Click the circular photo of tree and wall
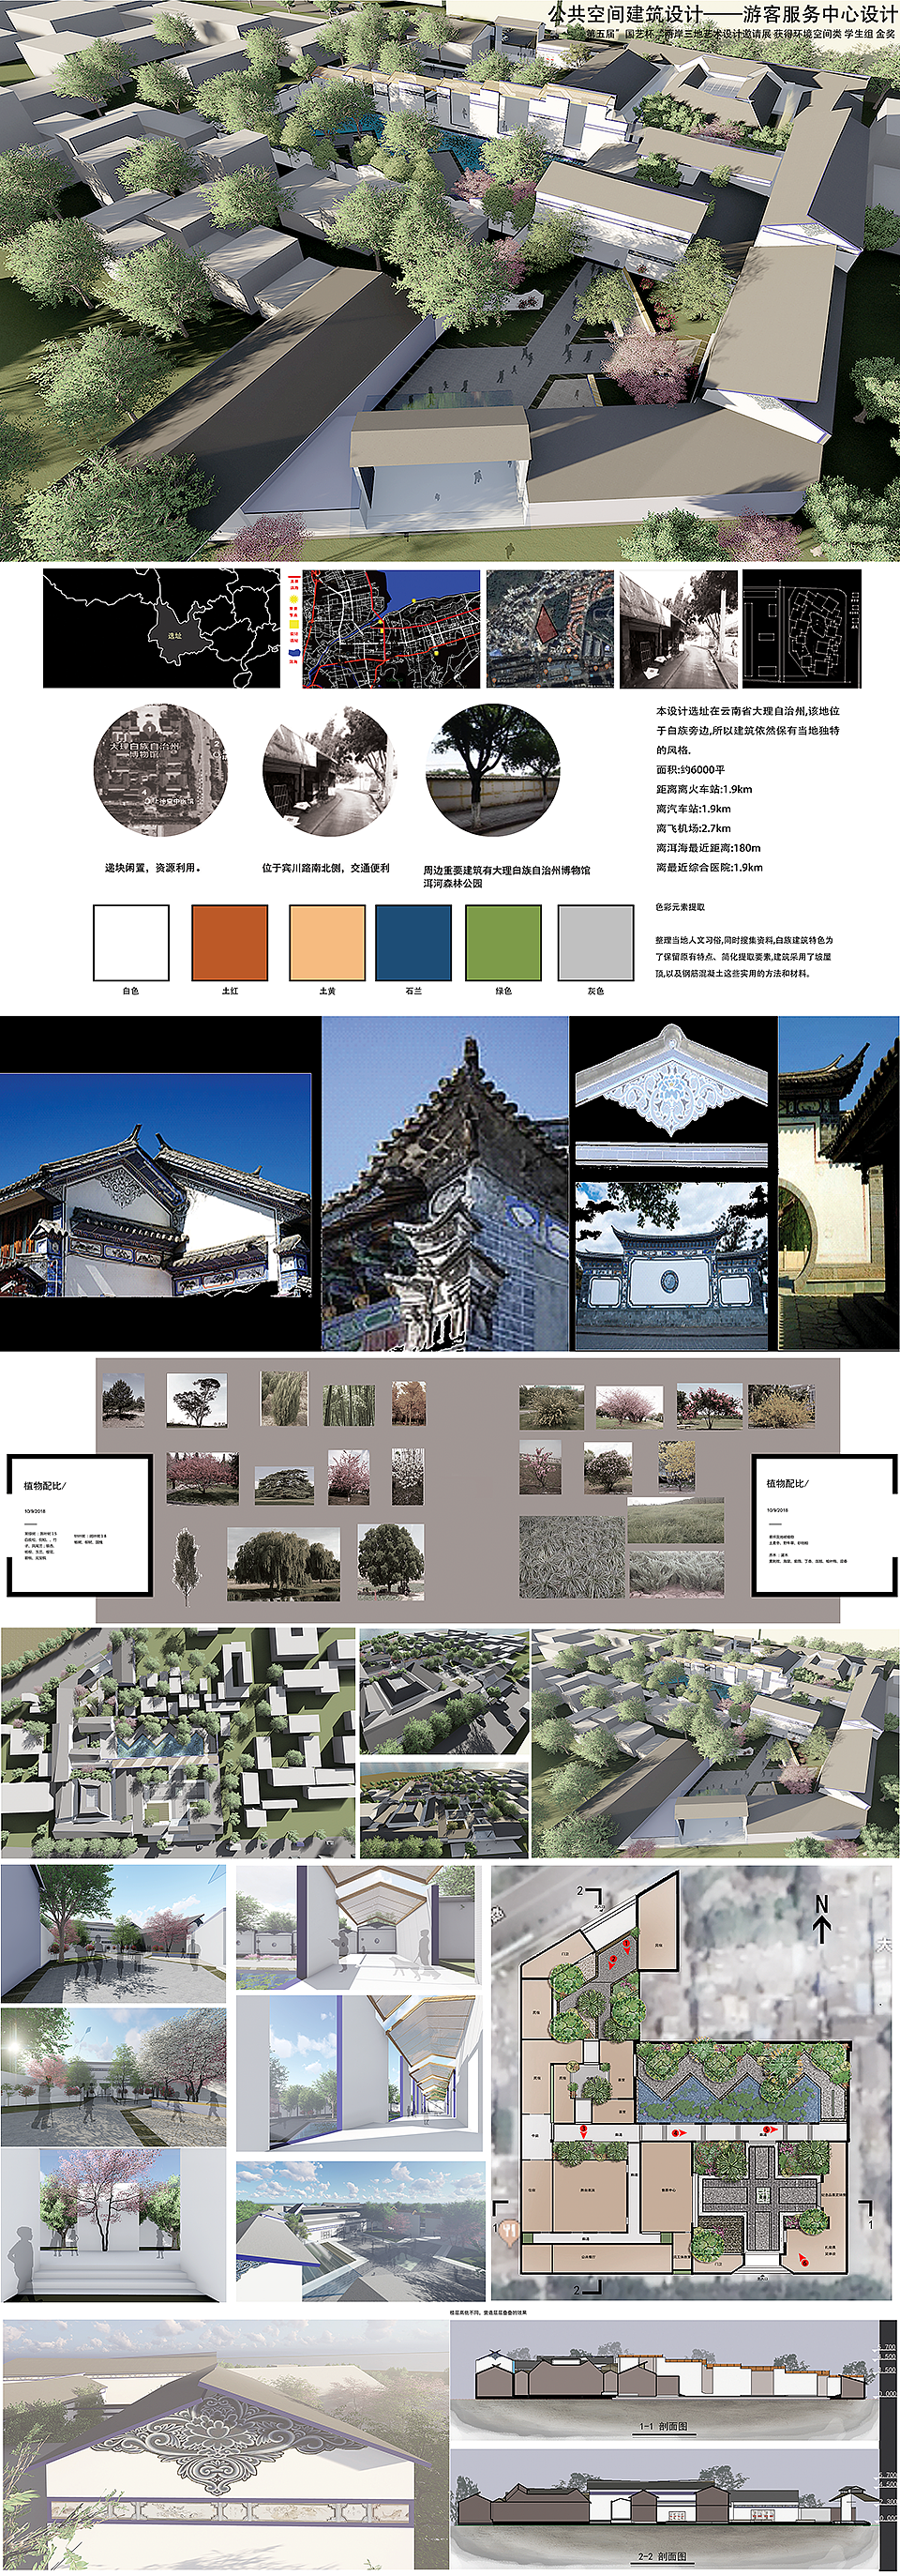Image resolution: width=900 pixels, height=2576 pixels. coord(492,770)
